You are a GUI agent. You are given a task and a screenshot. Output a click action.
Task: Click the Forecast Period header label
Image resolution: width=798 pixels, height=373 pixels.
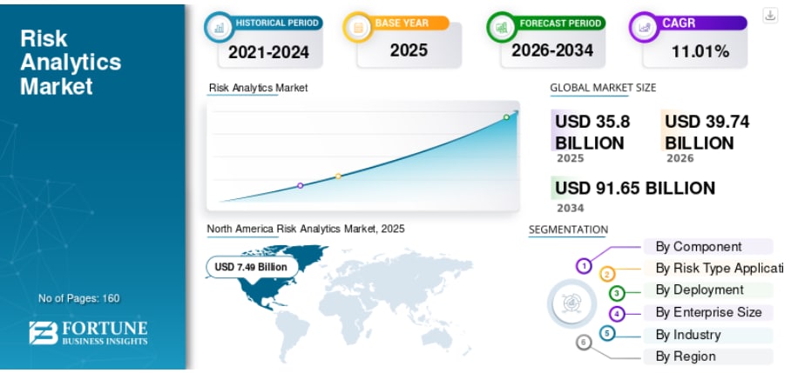coord(560,23)
